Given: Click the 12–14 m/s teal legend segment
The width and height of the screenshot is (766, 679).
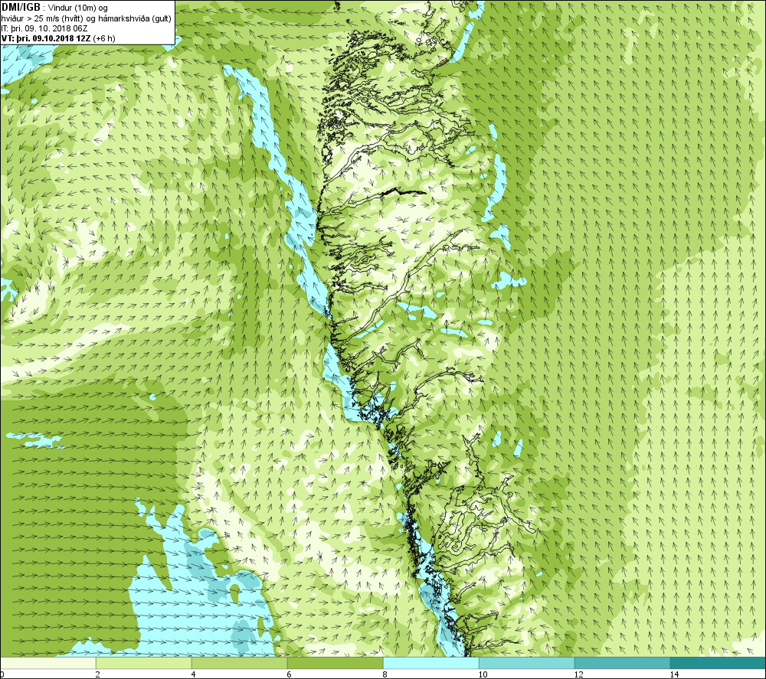Looking at the screenshot, I should 622,663.
